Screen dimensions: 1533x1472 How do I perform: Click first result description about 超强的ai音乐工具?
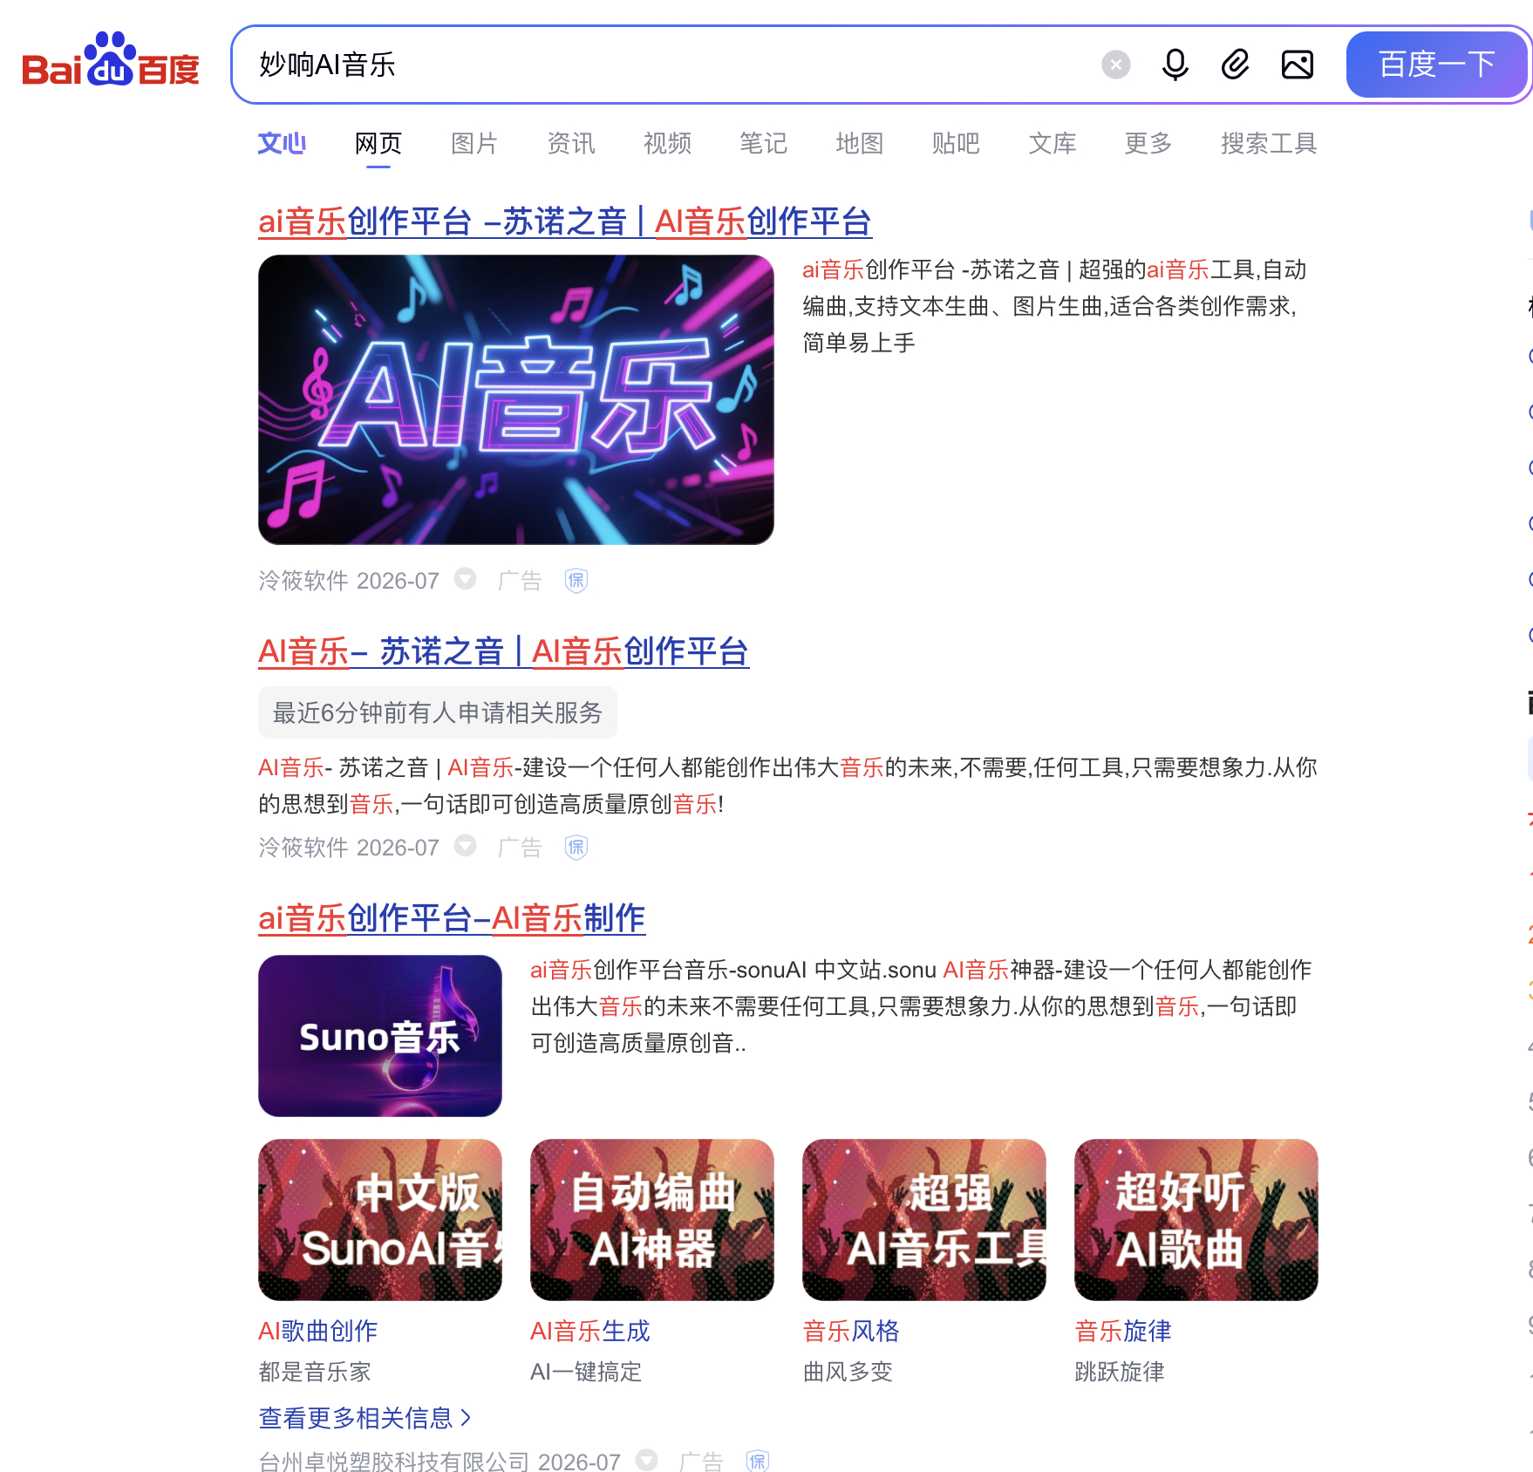[1055, 306]
